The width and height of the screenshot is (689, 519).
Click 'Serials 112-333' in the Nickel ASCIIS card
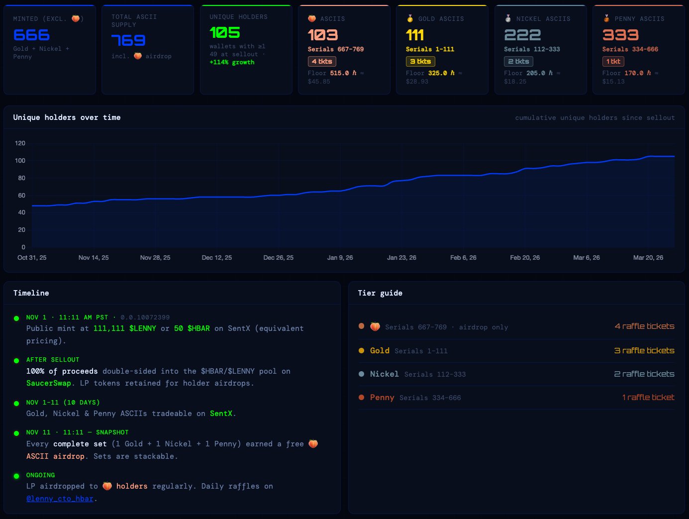[532, 49]
